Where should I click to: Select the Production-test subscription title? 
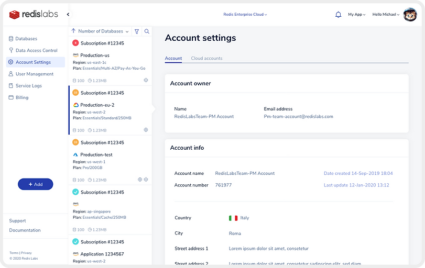(96, 154)
